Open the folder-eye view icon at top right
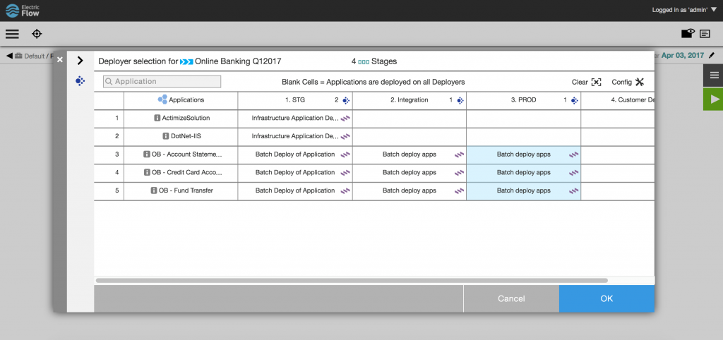Viewport: 723px width, 340px height. point(688,33)
